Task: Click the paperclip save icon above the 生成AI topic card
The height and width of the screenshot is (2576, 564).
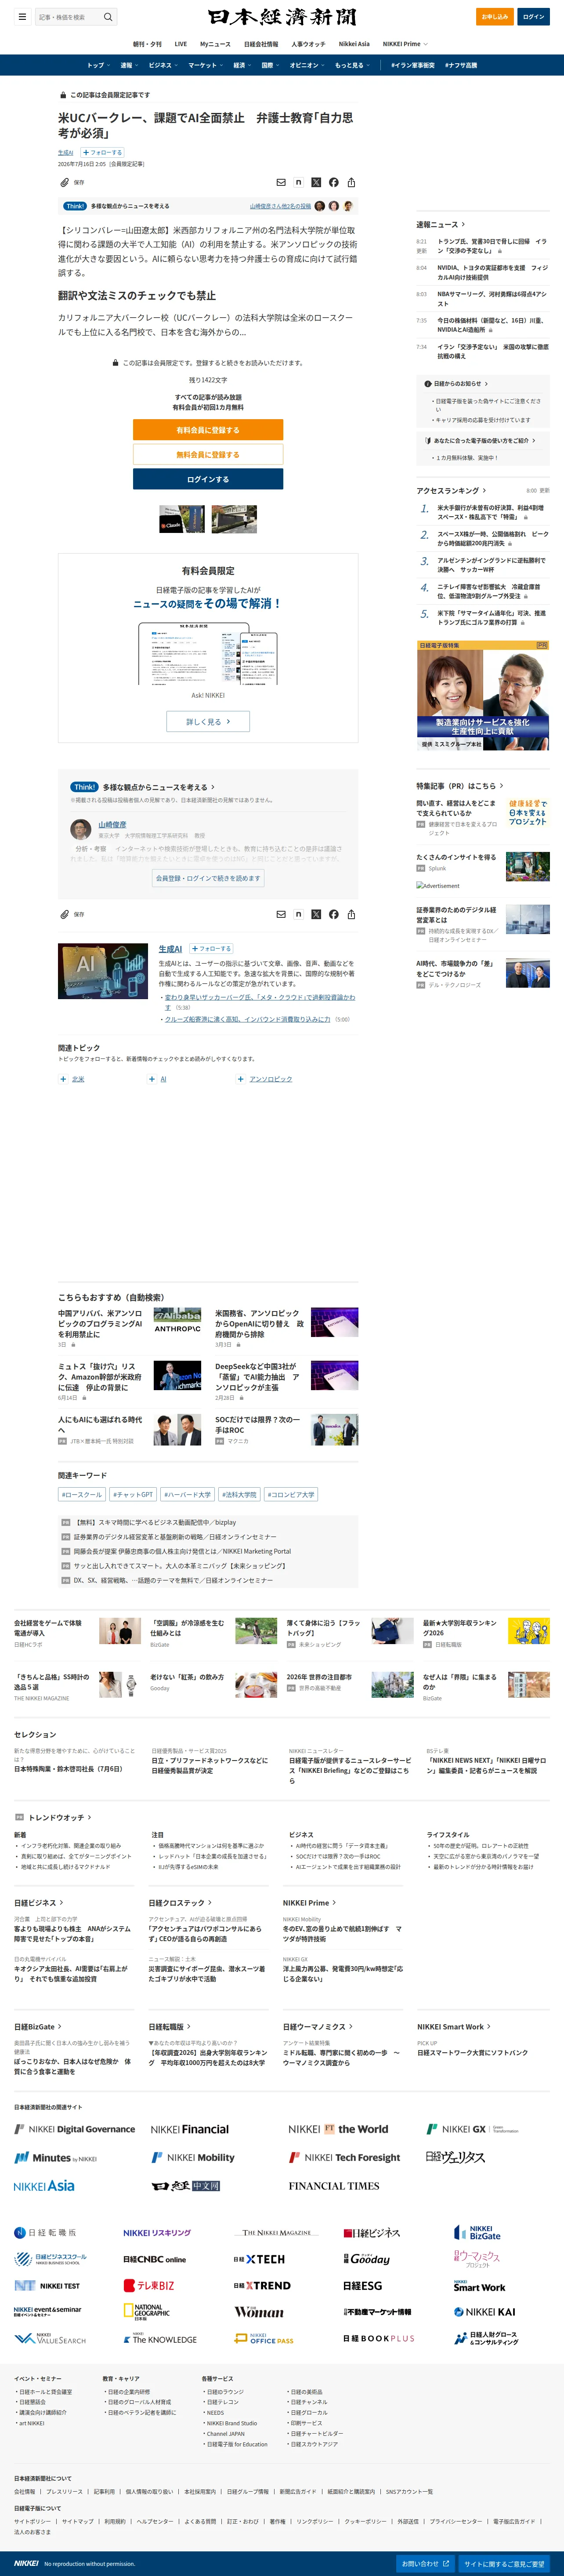Action: 64,914
